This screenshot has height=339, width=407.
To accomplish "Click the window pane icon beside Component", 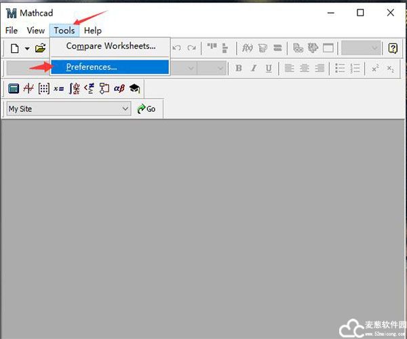I will click(328, 48).
